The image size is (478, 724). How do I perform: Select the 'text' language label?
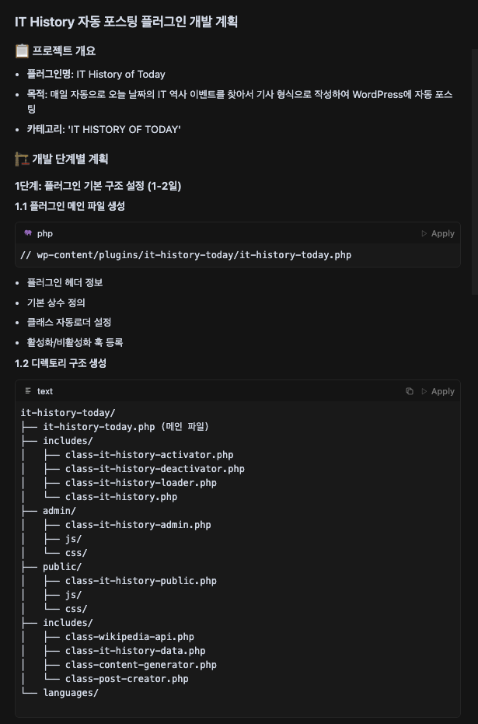tap(45, 391)
